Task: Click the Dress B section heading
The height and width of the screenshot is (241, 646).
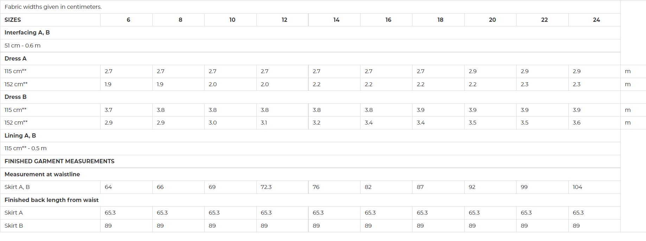Action: point(15,97)
